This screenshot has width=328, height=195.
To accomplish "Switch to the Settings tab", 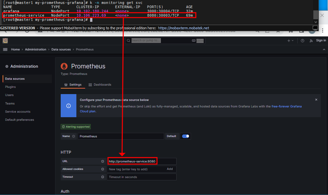I will click(x=73, y=85).
